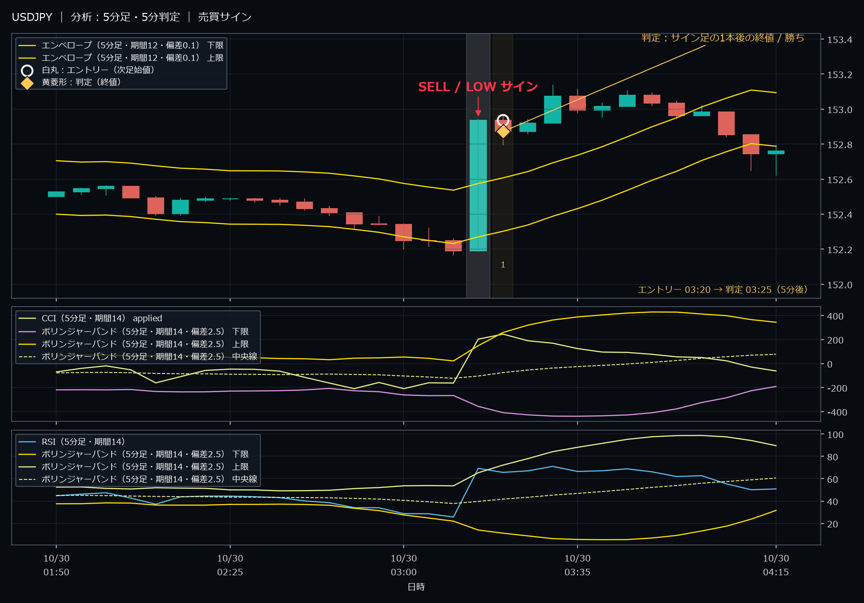Click "白丸：エントリー（次足始値）" legend entry
Screen dimensions: 864x603
click(x=88, y=70)
